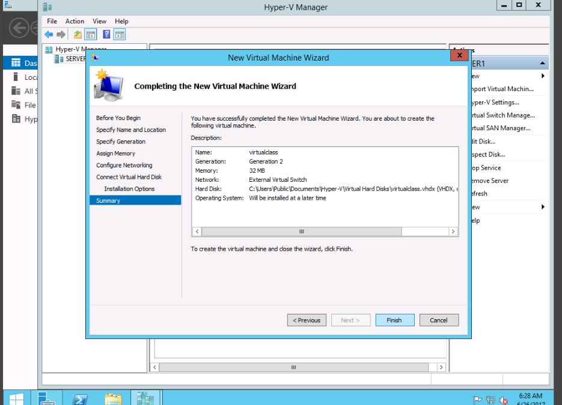The height and width of the screenshot is (405, 562).
Task: Launch PowerShell from the taskbar
Action: pos(80,398)
